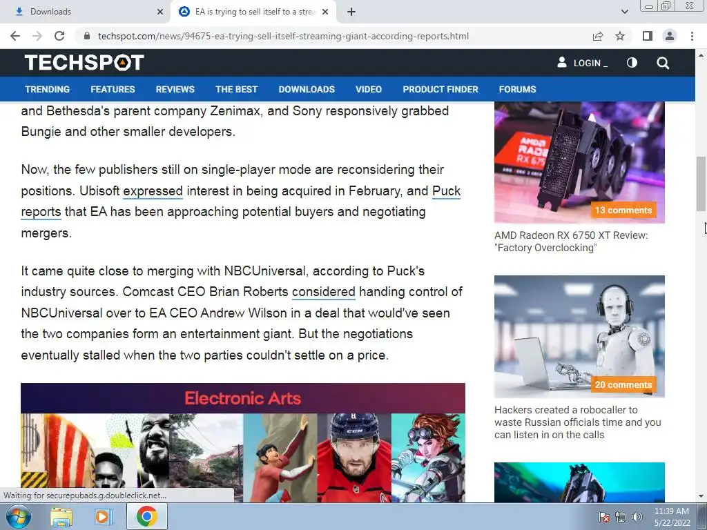Click scrollbar down arrow

tap(701, 497)
